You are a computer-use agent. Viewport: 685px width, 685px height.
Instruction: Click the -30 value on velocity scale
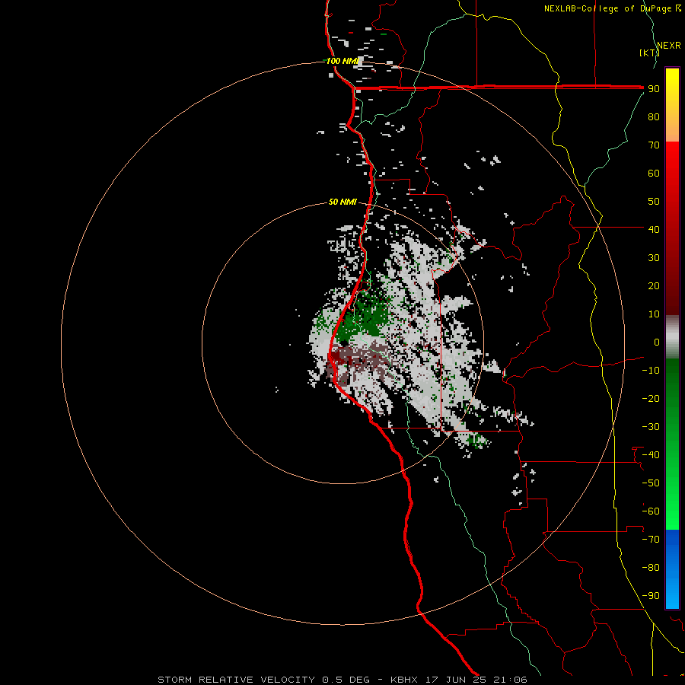651,427
